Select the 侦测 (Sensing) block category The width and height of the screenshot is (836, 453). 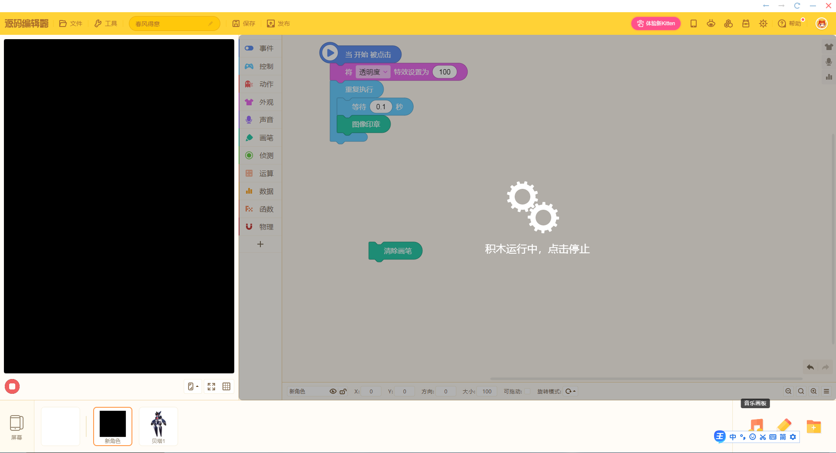pos(260,155)
